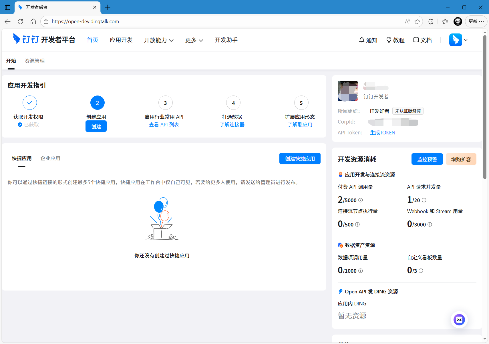
Task: Switch to 企业应用 tab
Action: tap(50, 158)
